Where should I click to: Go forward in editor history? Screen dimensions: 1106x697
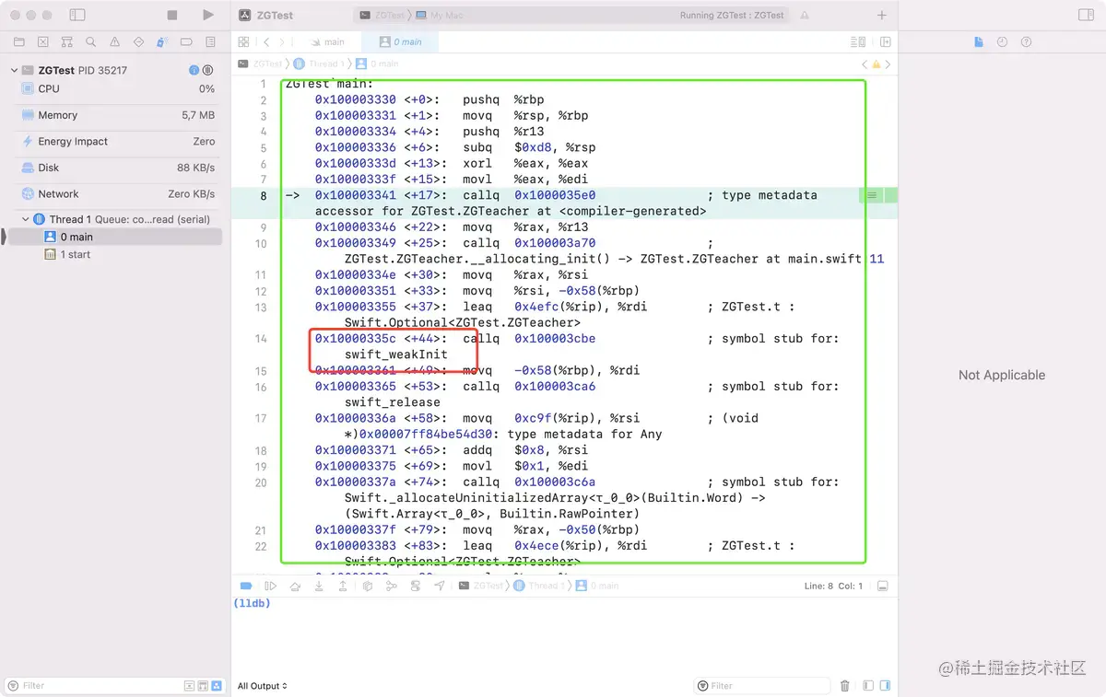[x=283, y=42]
